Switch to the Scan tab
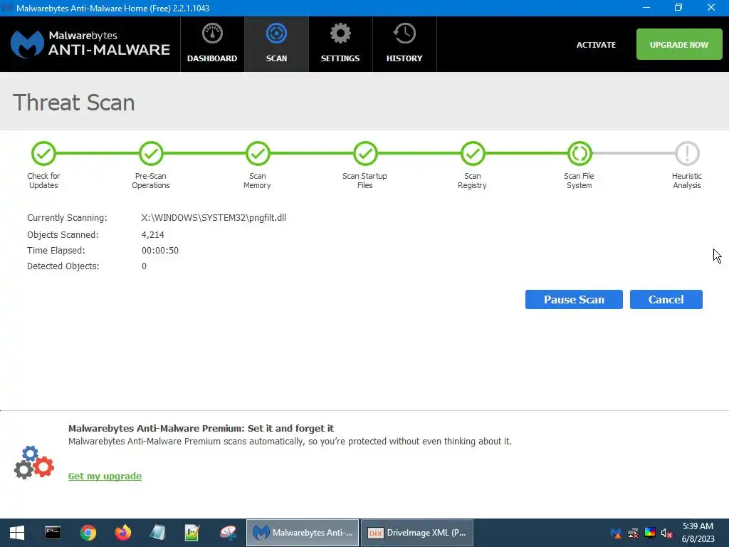729x547 pixels. (x=276, y=44)
